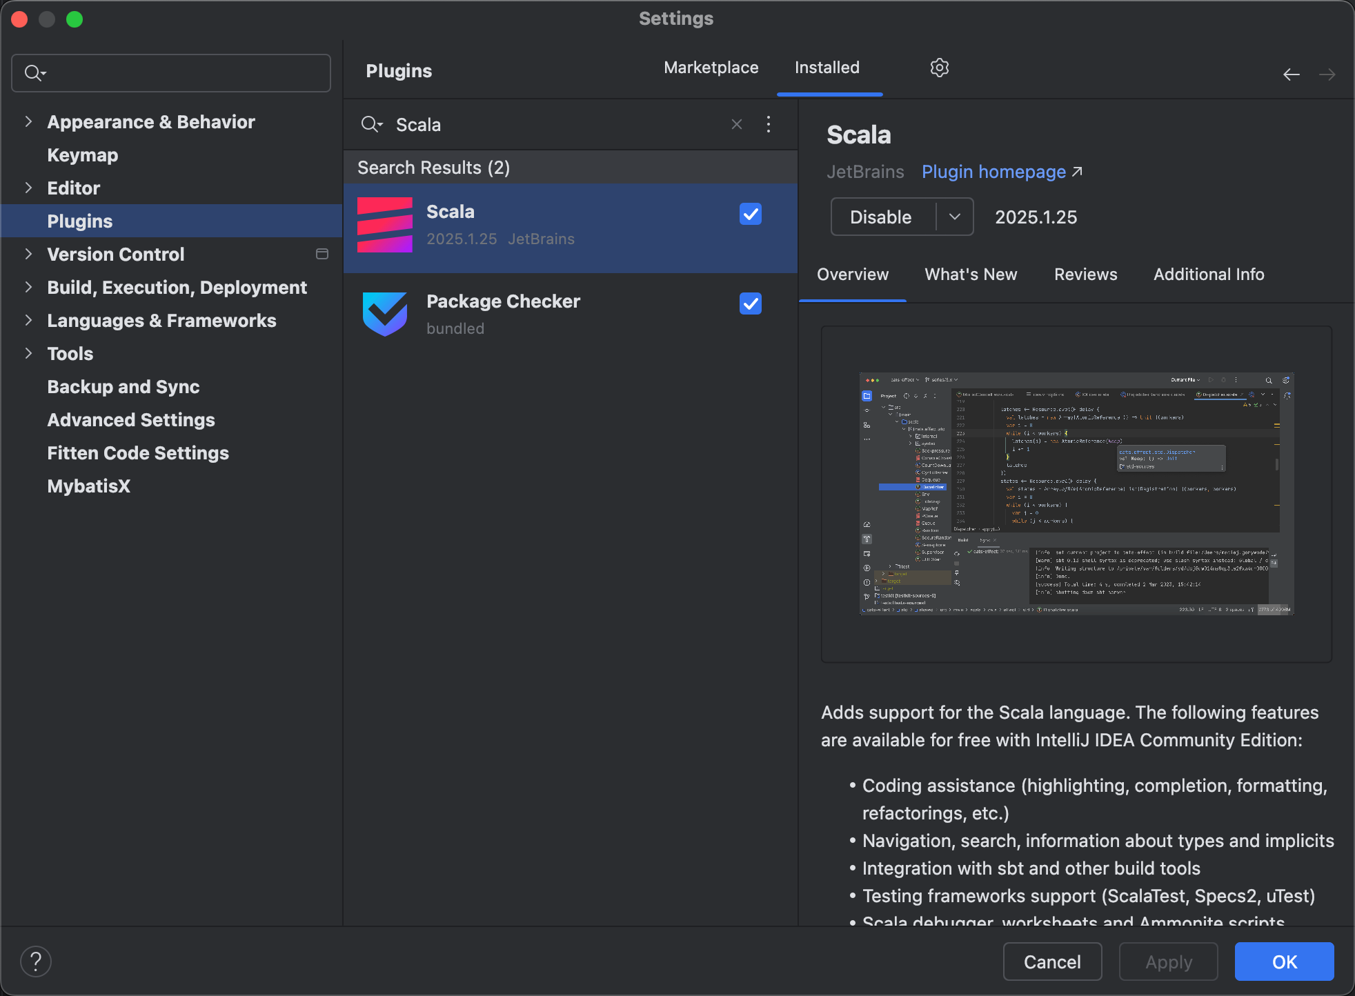Open the Disable button dropdown arrow
The image size is (1355, 996).
955,217
